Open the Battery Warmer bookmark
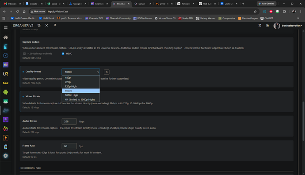The image size is (305, 175). 206,18
